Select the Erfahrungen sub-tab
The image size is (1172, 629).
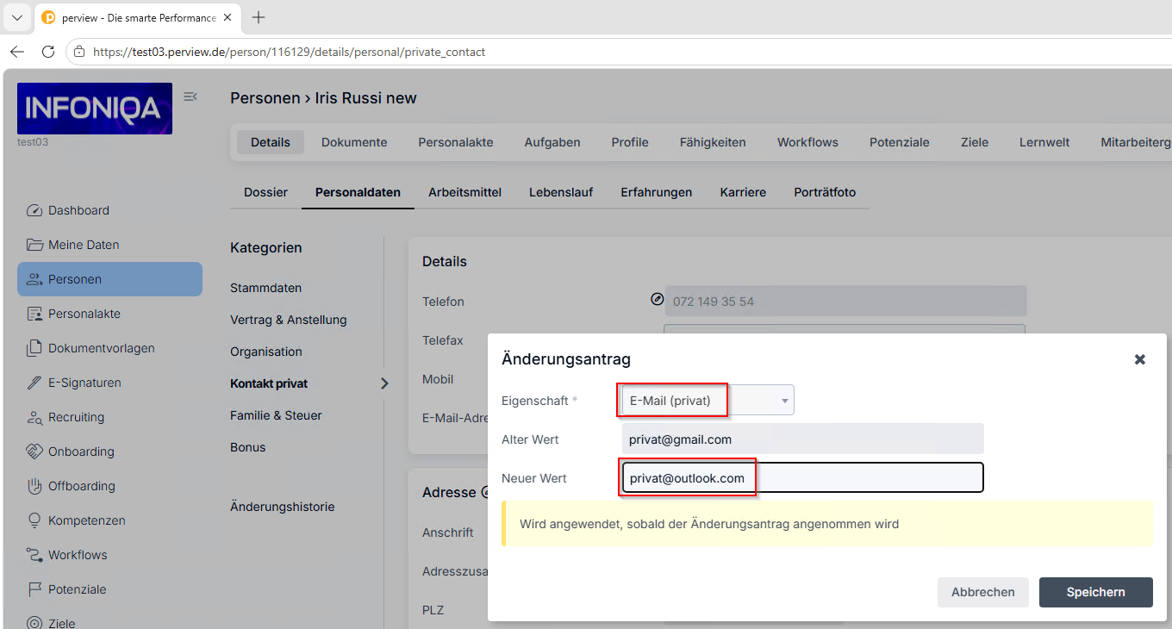657,192
